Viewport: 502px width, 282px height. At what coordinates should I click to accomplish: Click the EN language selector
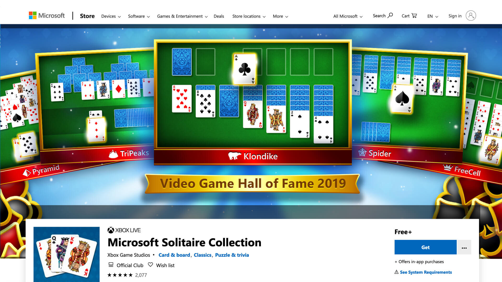click(x=432, y=16)
